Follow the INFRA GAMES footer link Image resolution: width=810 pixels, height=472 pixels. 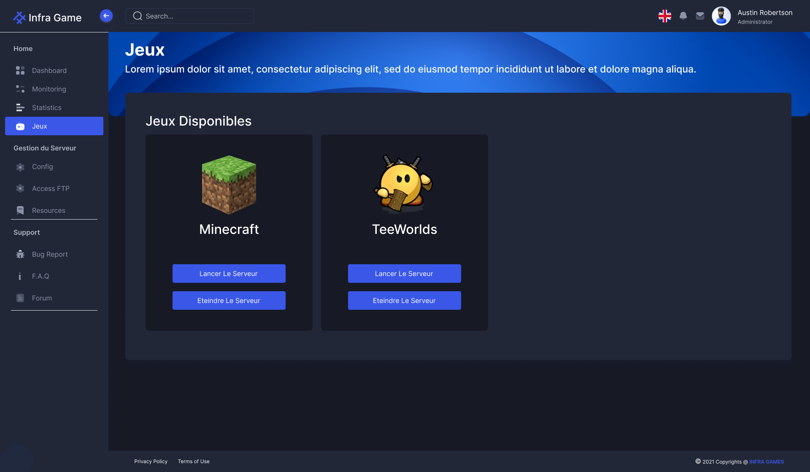point(767,462)
